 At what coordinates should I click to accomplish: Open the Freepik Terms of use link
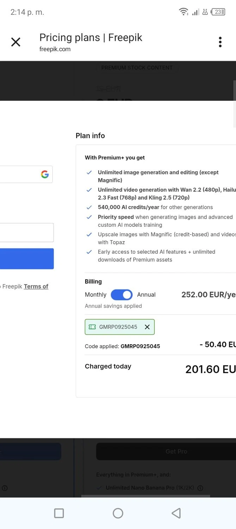point(36,286)
